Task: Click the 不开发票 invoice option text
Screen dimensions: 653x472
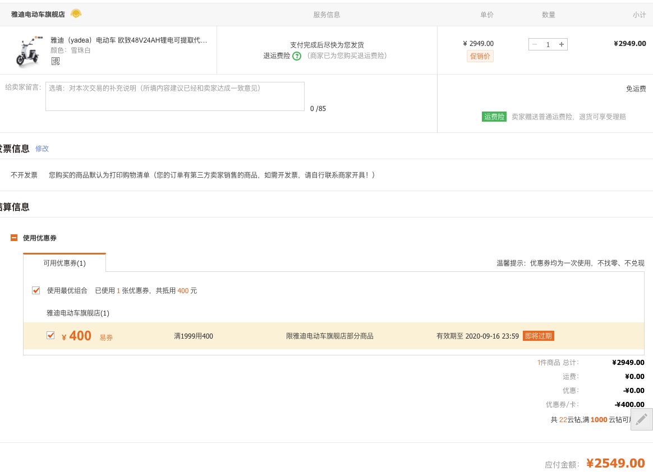Action: click(24, 175)
